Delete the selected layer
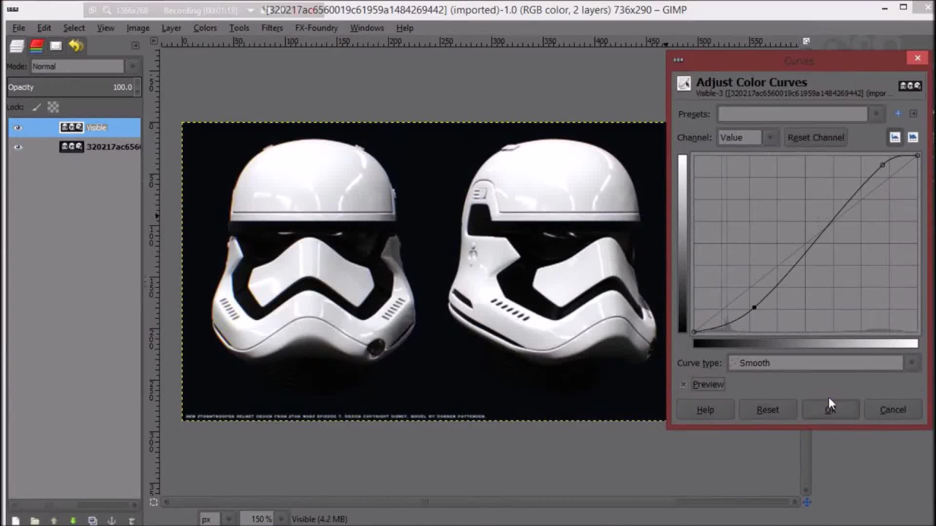The image size is (936, 526). point(132,521)
